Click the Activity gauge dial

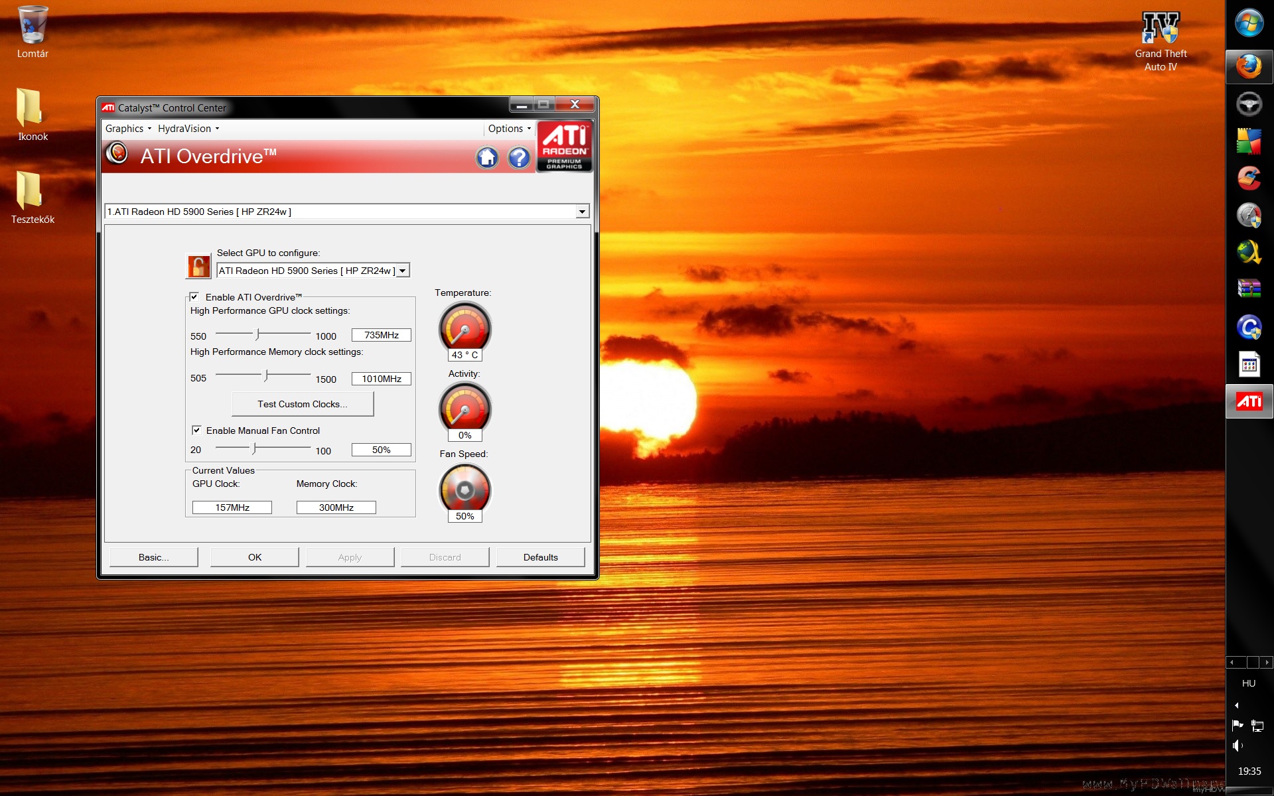[465, 408]
